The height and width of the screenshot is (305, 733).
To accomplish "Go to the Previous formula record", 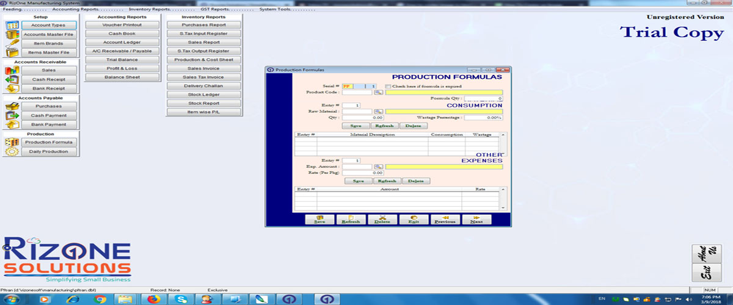I will point(445,220).
